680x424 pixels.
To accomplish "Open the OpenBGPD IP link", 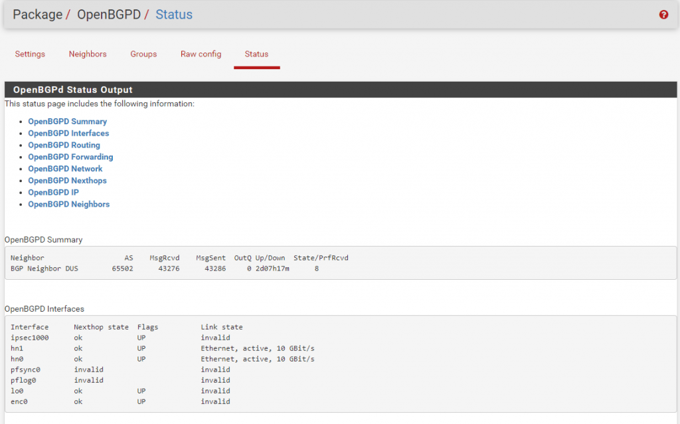I will (53, 192).
